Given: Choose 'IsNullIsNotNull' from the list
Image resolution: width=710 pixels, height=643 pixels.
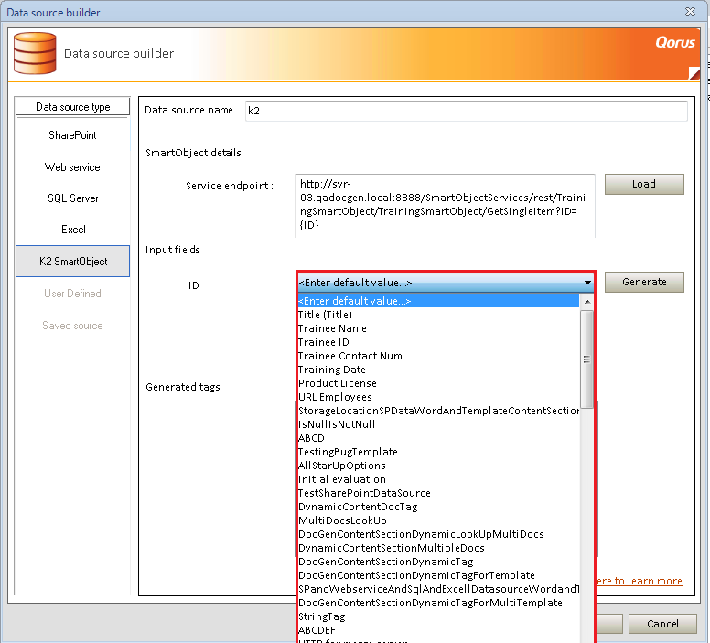Looking at the screenshot, I should point(438,424).
